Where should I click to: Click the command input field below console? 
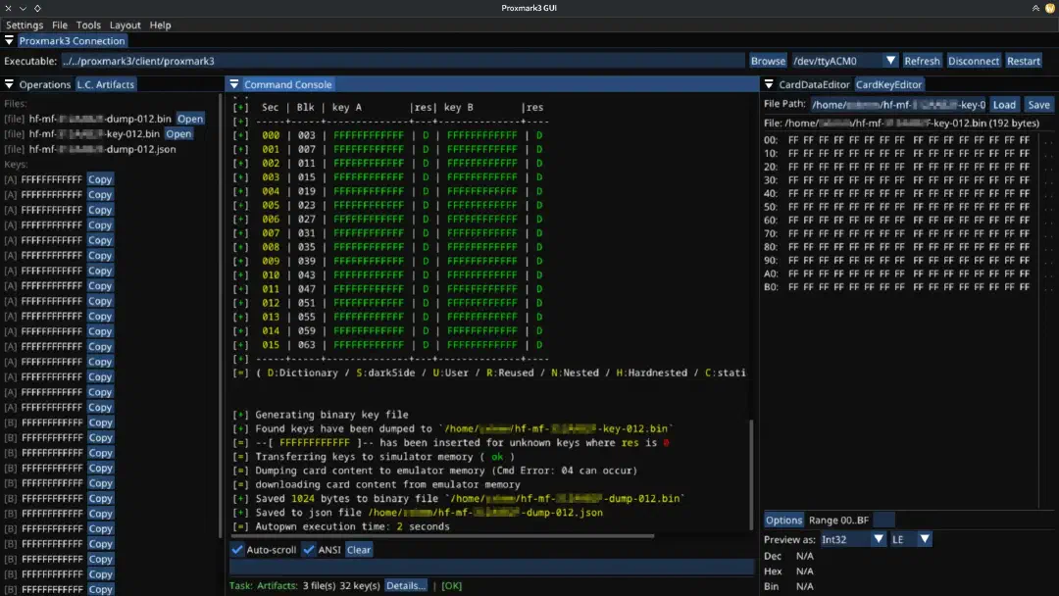(491, 567)
